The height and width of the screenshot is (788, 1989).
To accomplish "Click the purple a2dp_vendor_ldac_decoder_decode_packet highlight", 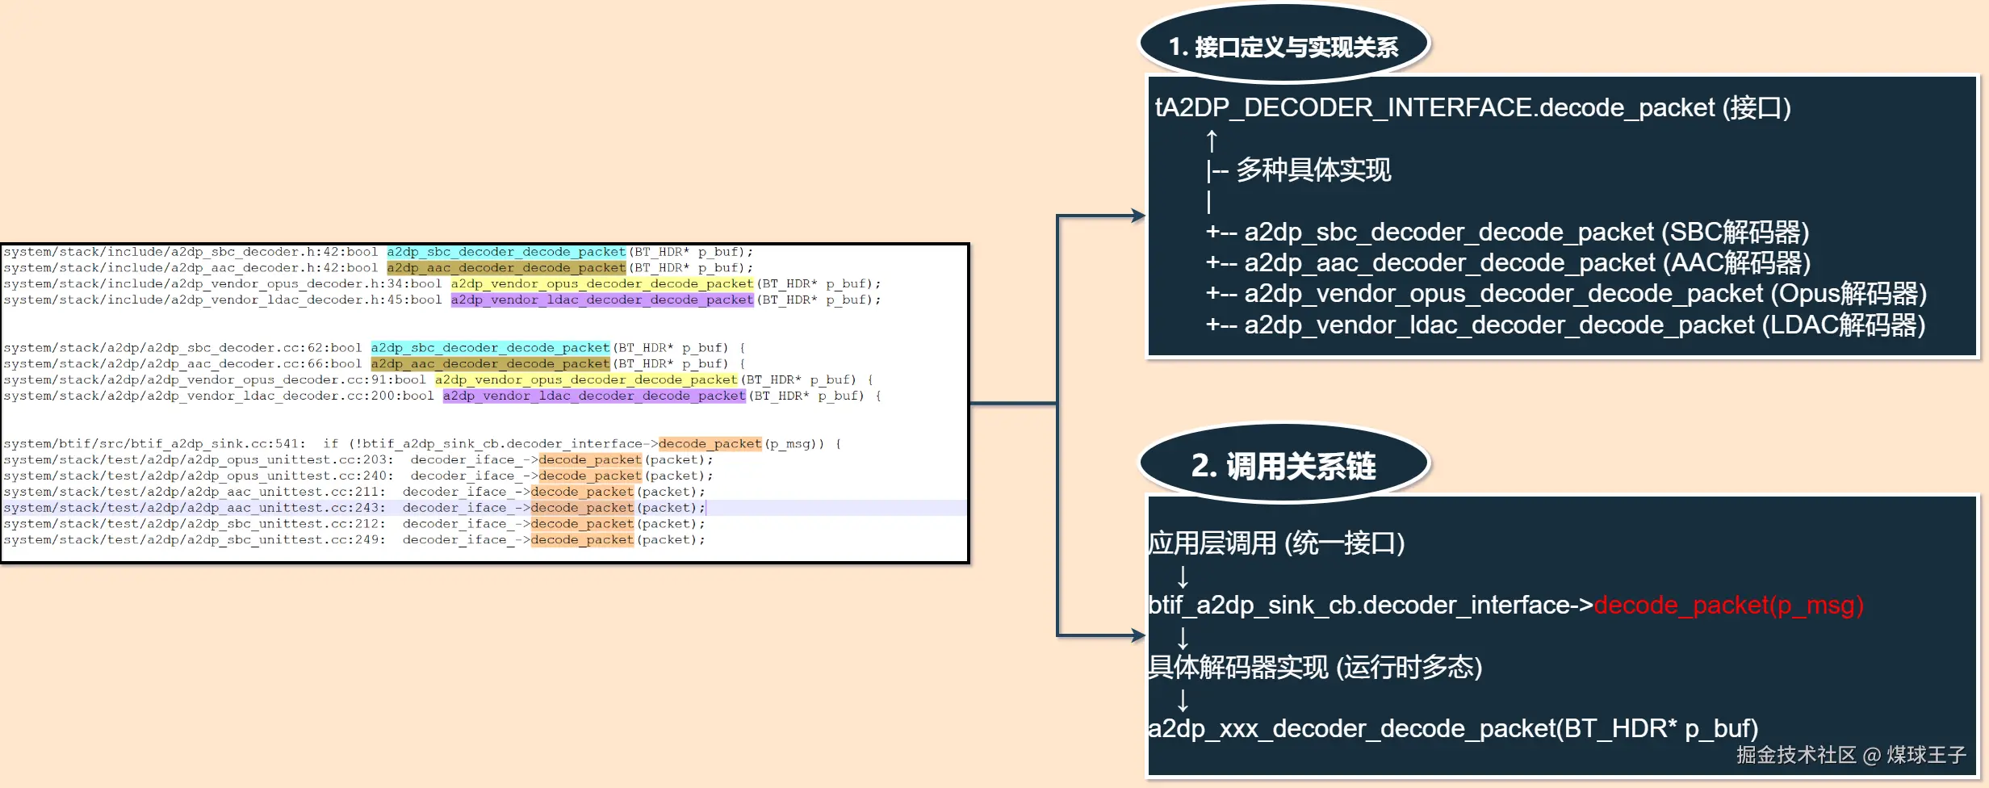I will (x=601, y=300).
